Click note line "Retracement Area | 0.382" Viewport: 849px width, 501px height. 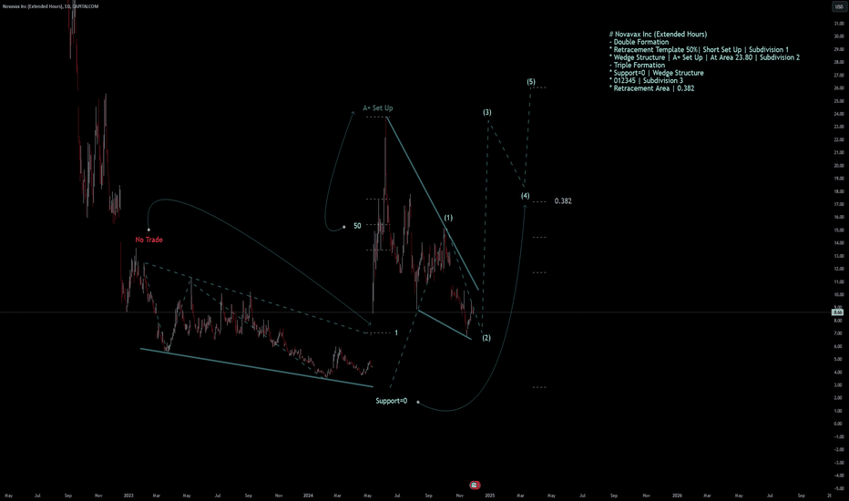(653, 88)
